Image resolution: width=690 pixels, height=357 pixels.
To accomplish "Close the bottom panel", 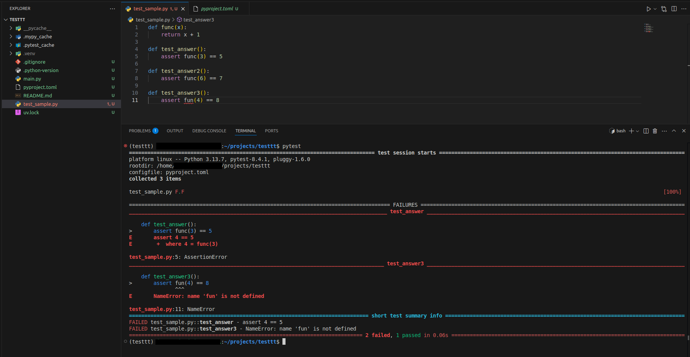I will click(684, 131).
